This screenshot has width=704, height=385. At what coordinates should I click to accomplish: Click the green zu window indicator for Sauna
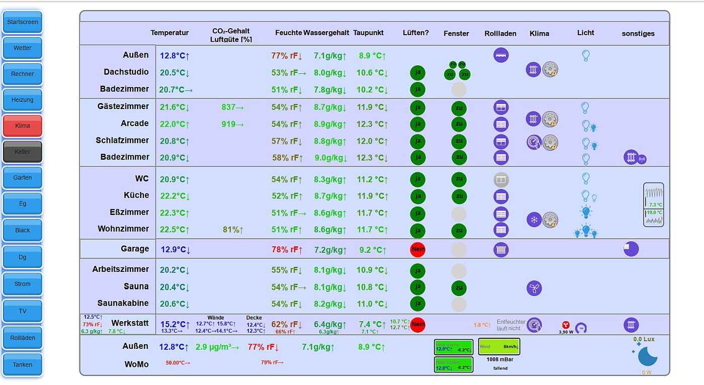tap(459, 288)
